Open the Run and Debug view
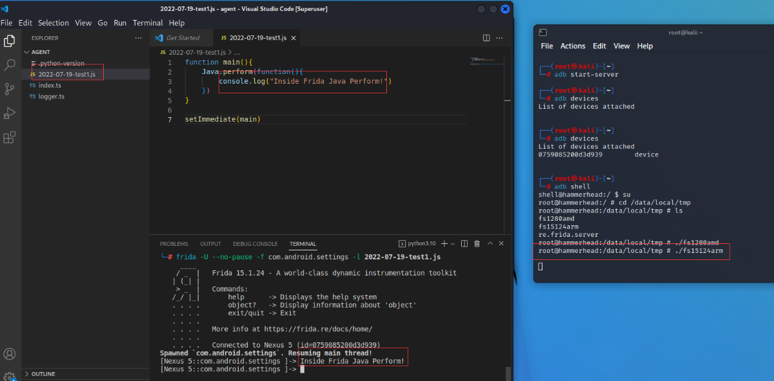Screen dimensions: 774x381 click(x=10, y=113)
